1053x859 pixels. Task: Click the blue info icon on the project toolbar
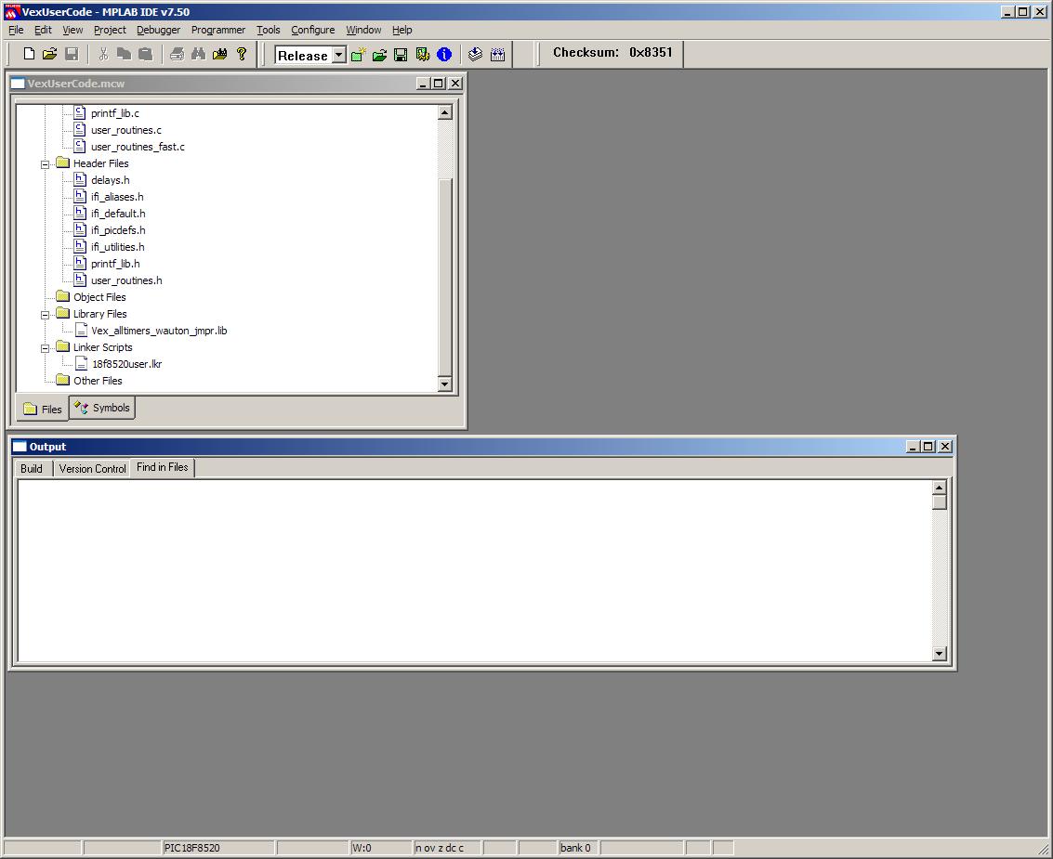coord(443,54)
